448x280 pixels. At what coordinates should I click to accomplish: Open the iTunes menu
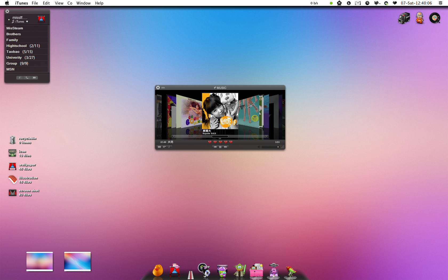[x=22, y=3]
